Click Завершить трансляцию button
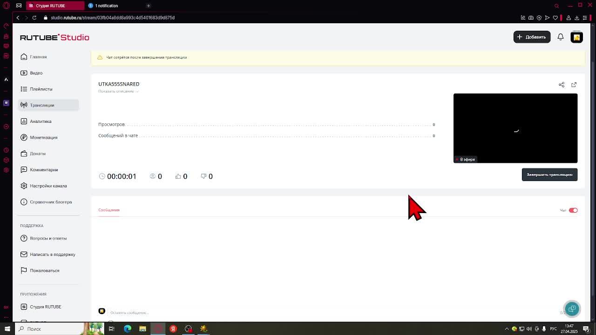The image size is (596, 335). pyautogui.click(x=549, y=174)
